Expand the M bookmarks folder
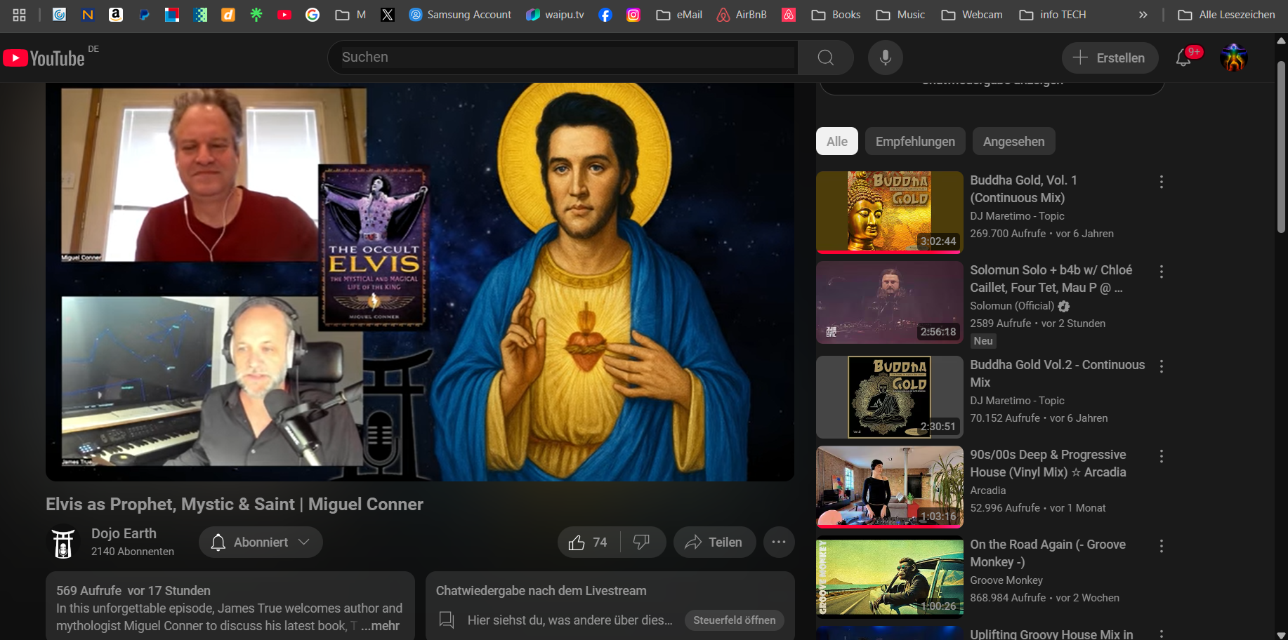Viewport: 1288px width, 640px height. (350, 15)
